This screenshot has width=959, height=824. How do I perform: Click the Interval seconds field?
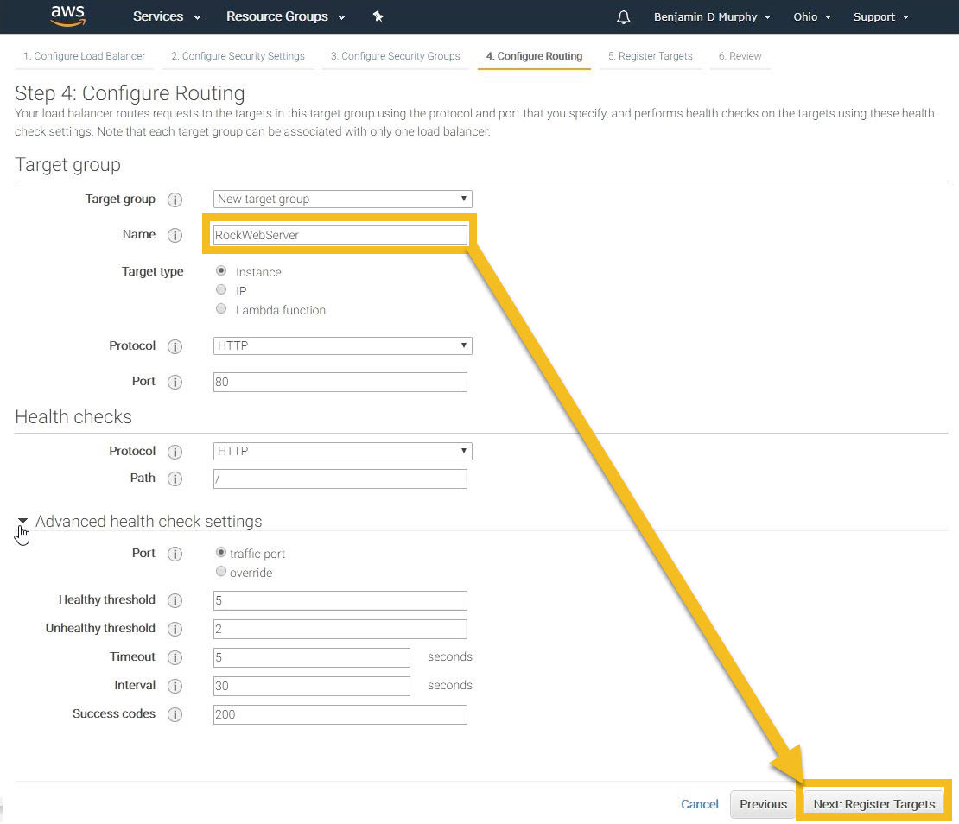click(x=312, y=687)
